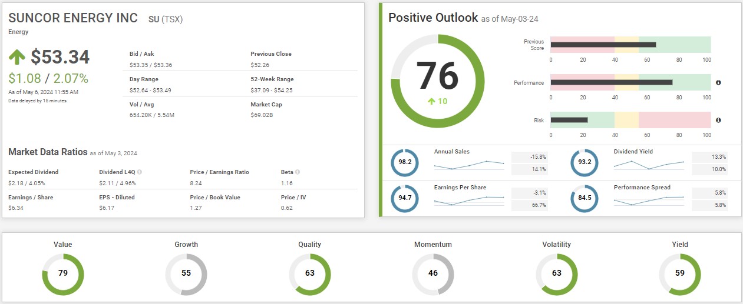This screenshot has width=743, height=304.
Task: Click the Yield score 59 donut
Action: click(680, 274)
